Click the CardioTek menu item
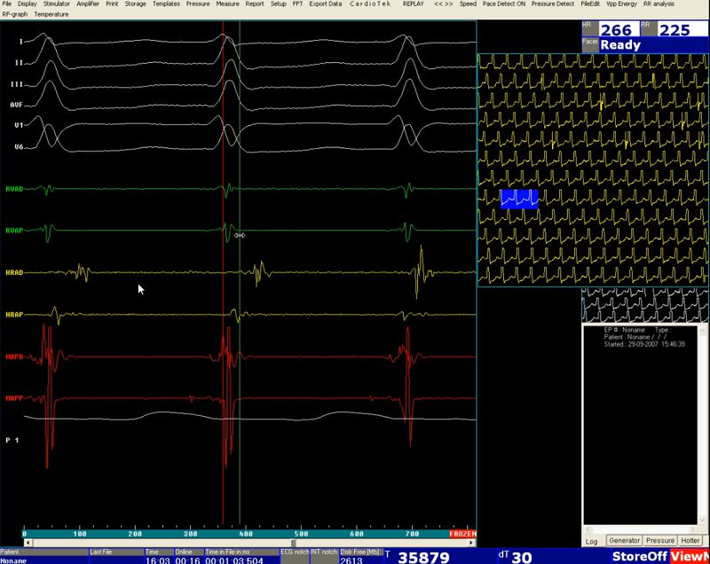This screenshot has height=564, width=710. pyautogui.click(x=370, y=4)
